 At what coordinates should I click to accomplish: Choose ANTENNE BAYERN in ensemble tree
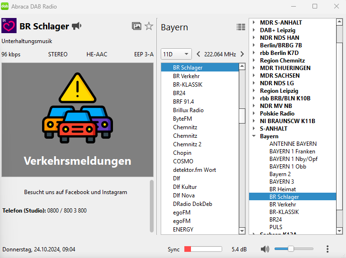(293, 144)
